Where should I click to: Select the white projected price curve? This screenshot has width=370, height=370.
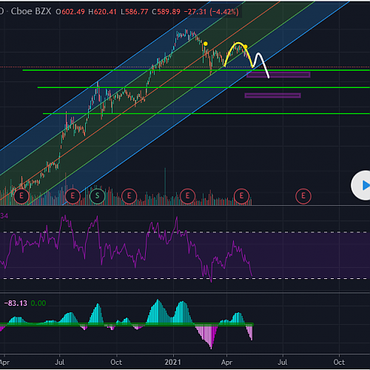tap(261, 65)
